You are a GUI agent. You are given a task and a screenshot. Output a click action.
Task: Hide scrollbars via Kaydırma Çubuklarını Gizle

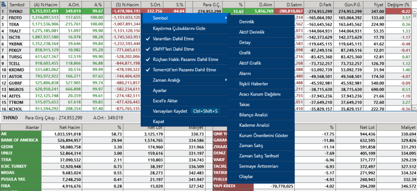(179, 29)
